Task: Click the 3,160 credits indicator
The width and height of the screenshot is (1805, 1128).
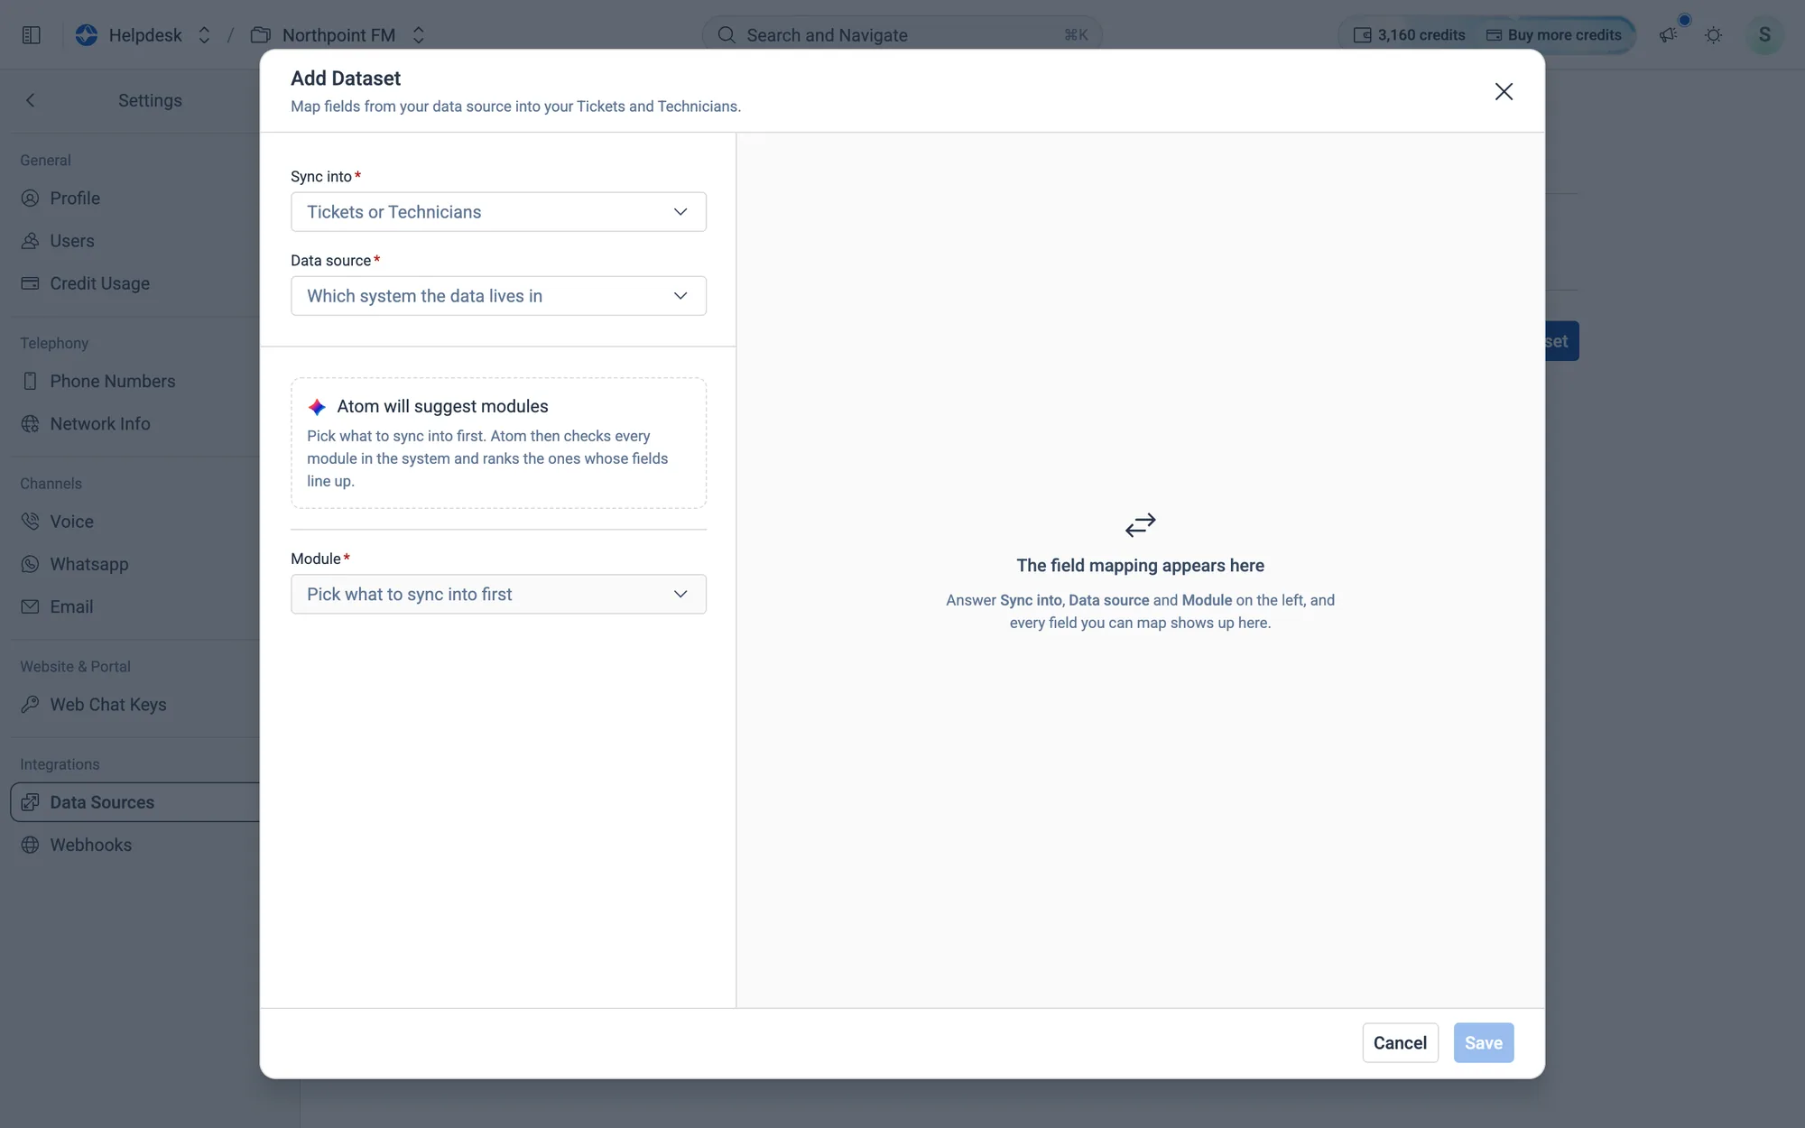Action: coord(1409,35)
